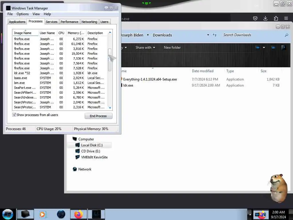Open the Options menu in Task Manager
The image size is (293, 220).
pyautogui.click(x=23, y=14)
